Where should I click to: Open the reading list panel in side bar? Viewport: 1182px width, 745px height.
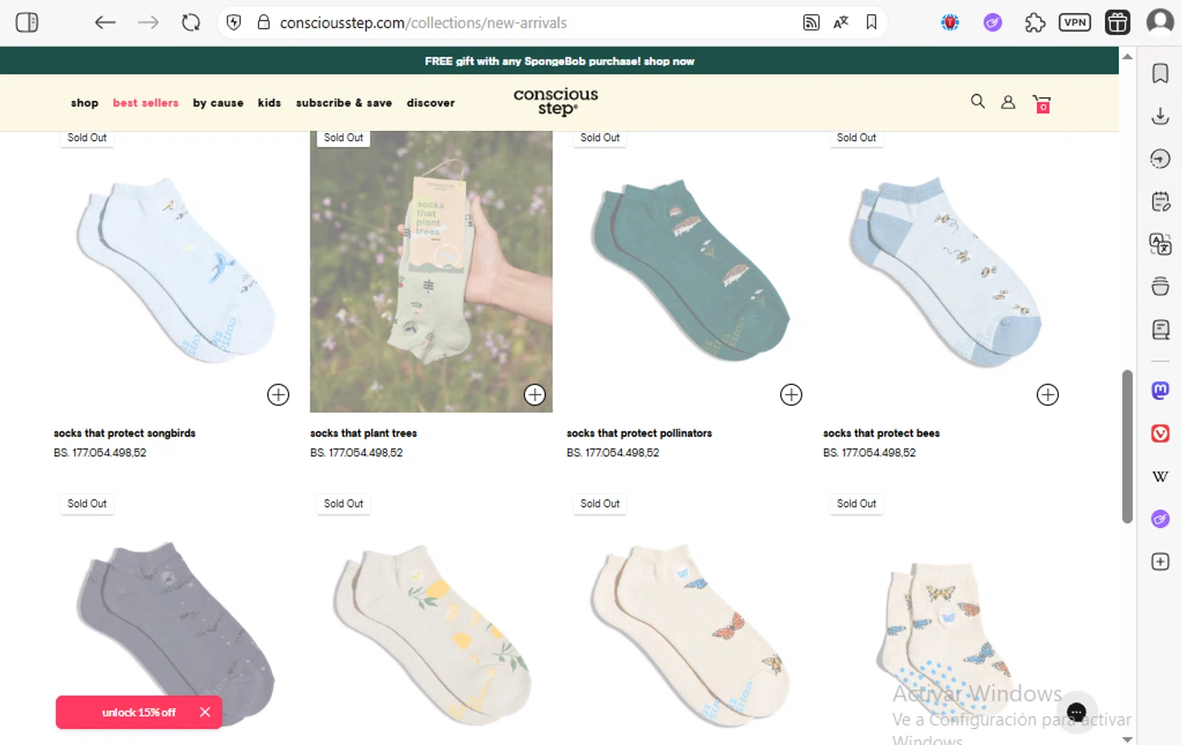point(1160,329)
